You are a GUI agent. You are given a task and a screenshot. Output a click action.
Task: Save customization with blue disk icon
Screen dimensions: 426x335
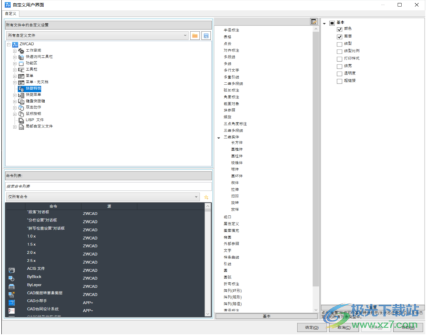pos(206,35)
